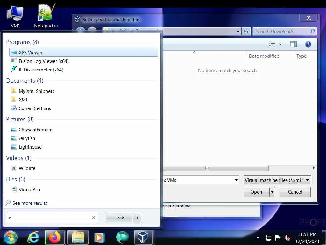
Task: Open the CurrentSettings document
Action: click(84, 108)
